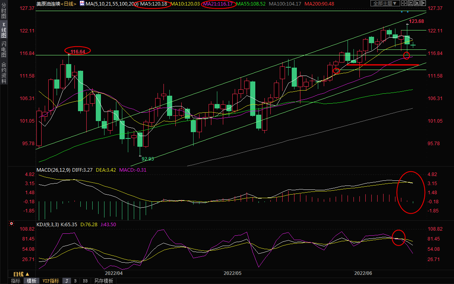This screenshot has height=284, width=454.
Task: Click the 另存模板 button
Action: (x=103, y=281)
